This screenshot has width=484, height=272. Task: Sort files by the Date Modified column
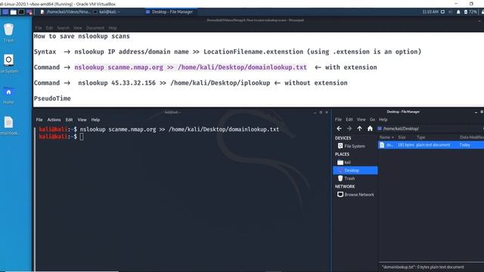point(471,138)
